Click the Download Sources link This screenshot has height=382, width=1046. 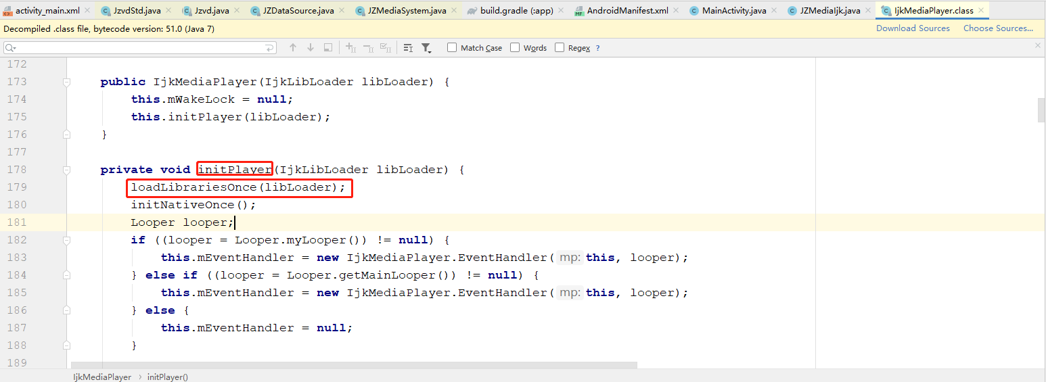pos(913,28)
